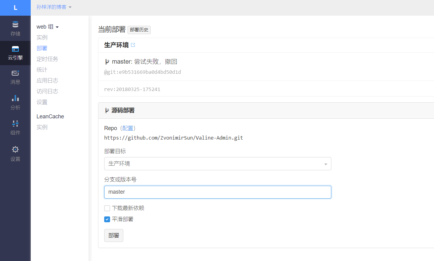Screen dimensions: 434x261
Task: View 部署历史 deployment history
Action: (x=139, y=30)
